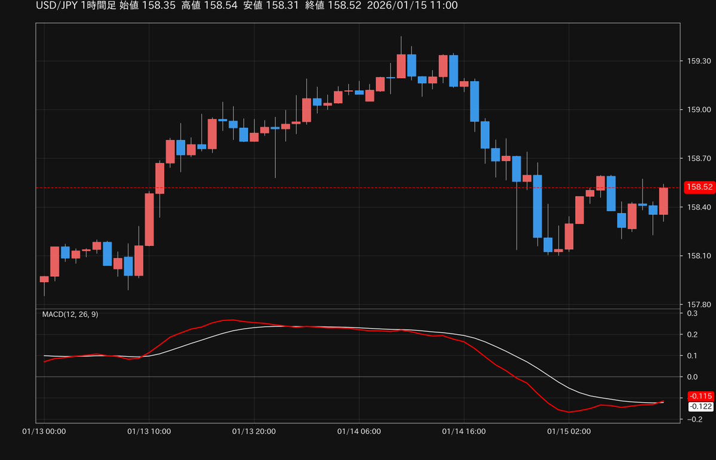Viewport: 716px width, 460px height.
Task: Click the 始値 158.35 open value
Action: point(147,5)
